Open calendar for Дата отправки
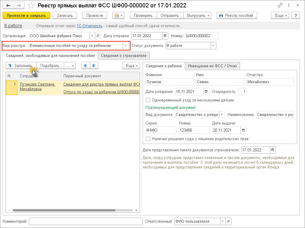 165,36
